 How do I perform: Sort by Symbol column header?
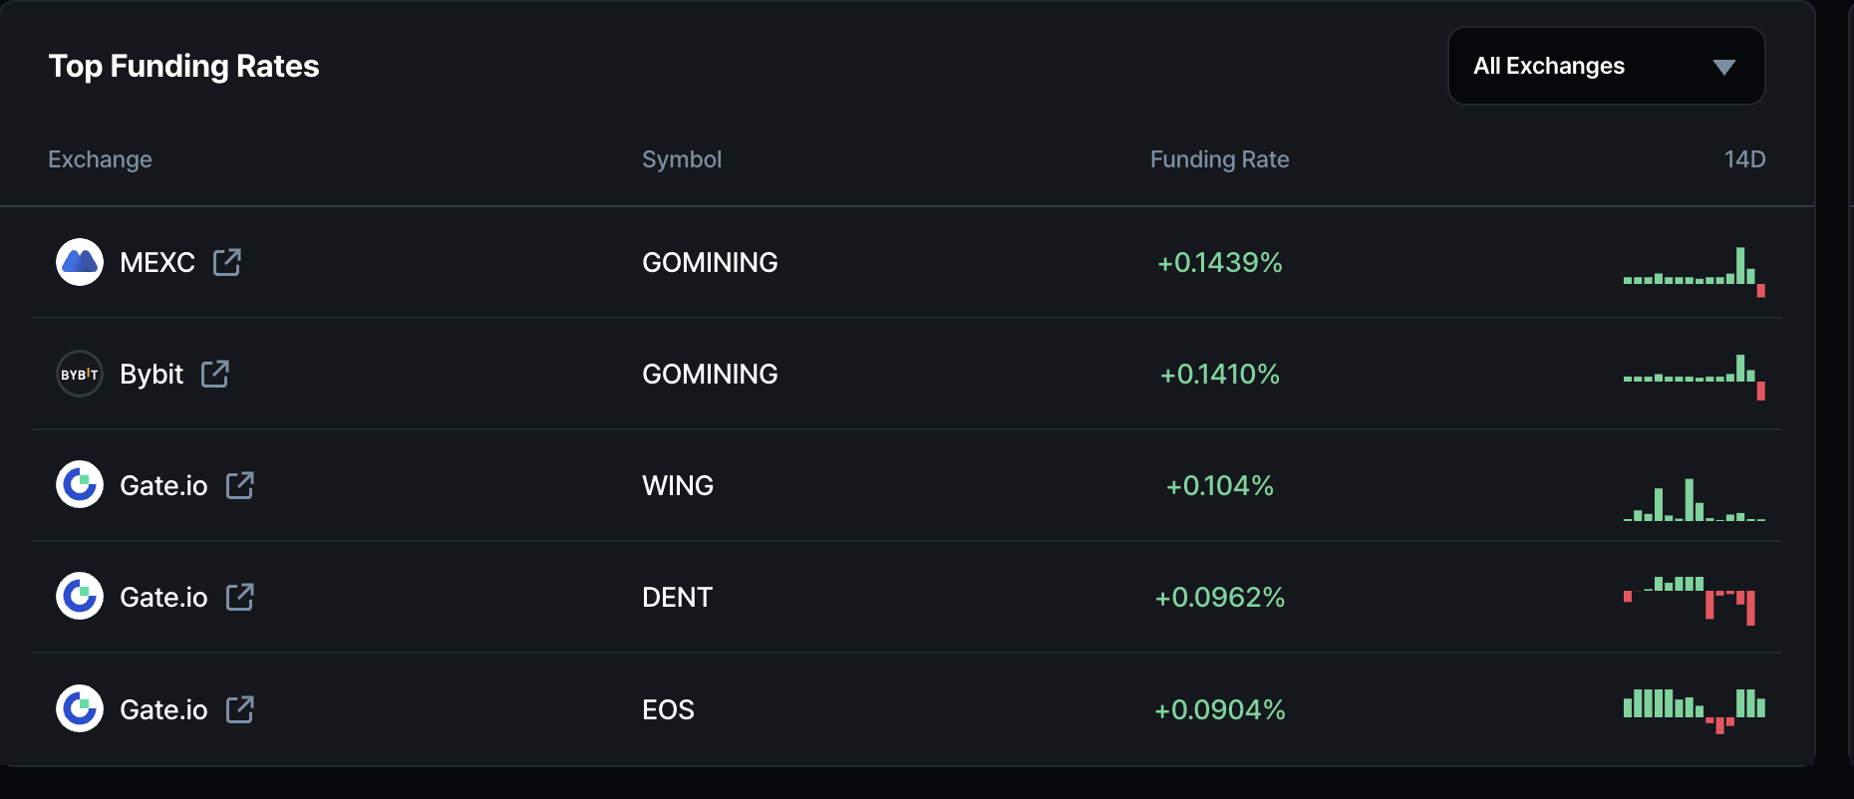click(682, 159)
